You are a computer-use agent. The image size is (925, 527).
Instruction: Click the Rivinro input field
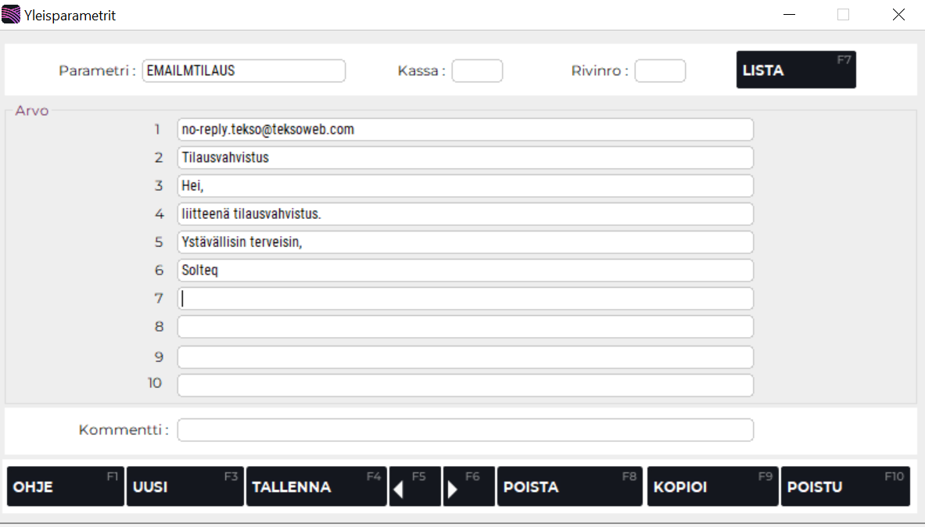[660, 70]
